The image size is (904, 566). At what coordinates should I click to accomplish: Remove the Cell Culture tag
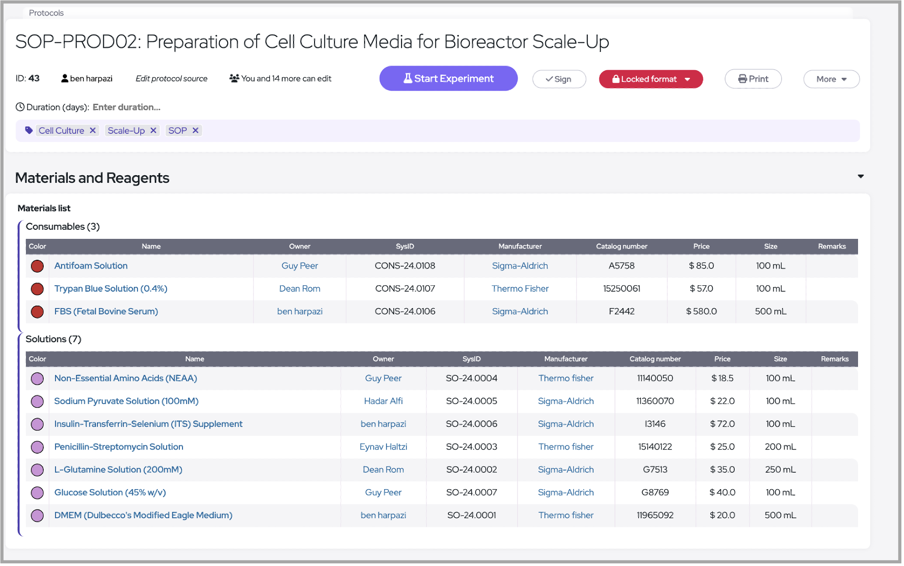coord(93,131)
